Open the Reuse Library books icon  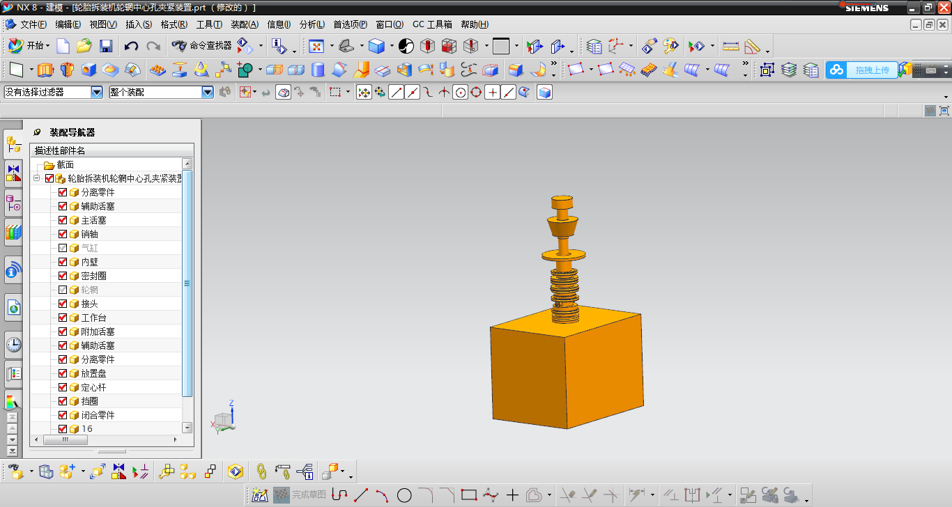point(13,232)
